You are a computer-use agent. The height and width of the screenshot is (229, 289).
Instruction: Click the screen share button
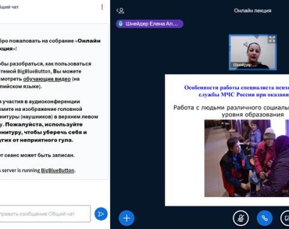(x=285, y=218)
